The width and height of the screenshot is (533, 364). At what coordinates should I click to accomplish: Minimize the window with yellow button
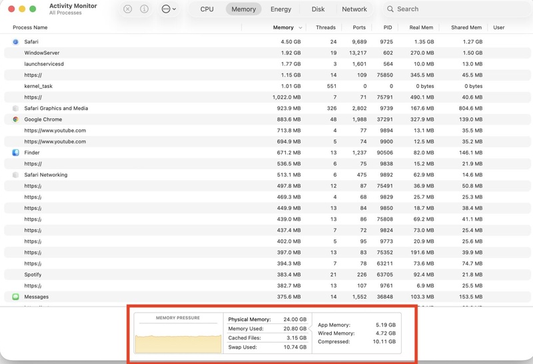(22, 9)
